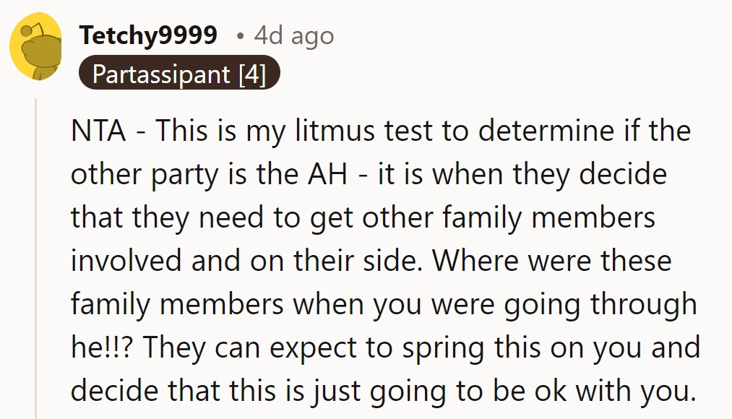Viewport: 732px width, 419px height.
Task: Click the Partassipant flair badge
Action: coord(178,74)
